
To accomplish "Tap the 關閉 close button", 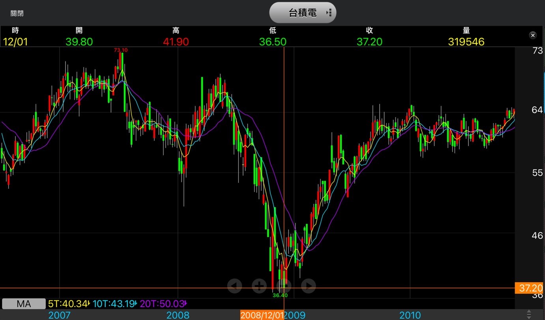I will pos(17,13).
